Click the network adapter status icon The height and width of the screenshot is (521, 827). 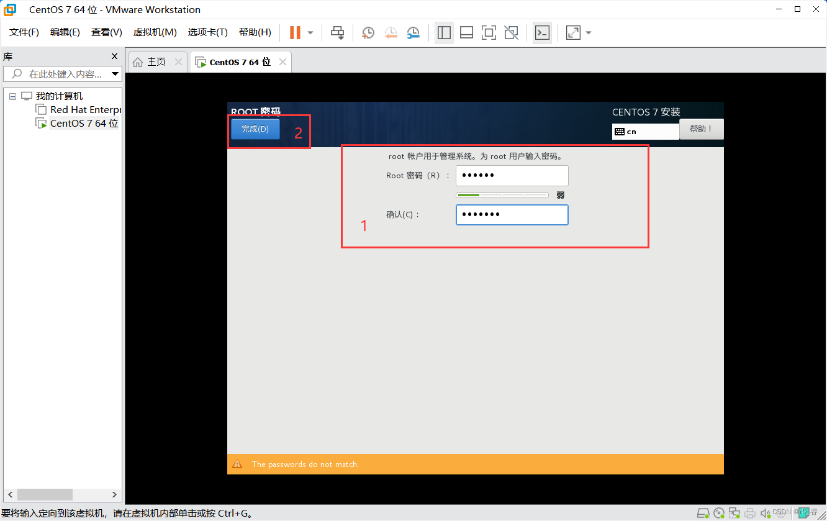(x=734, y=513)
